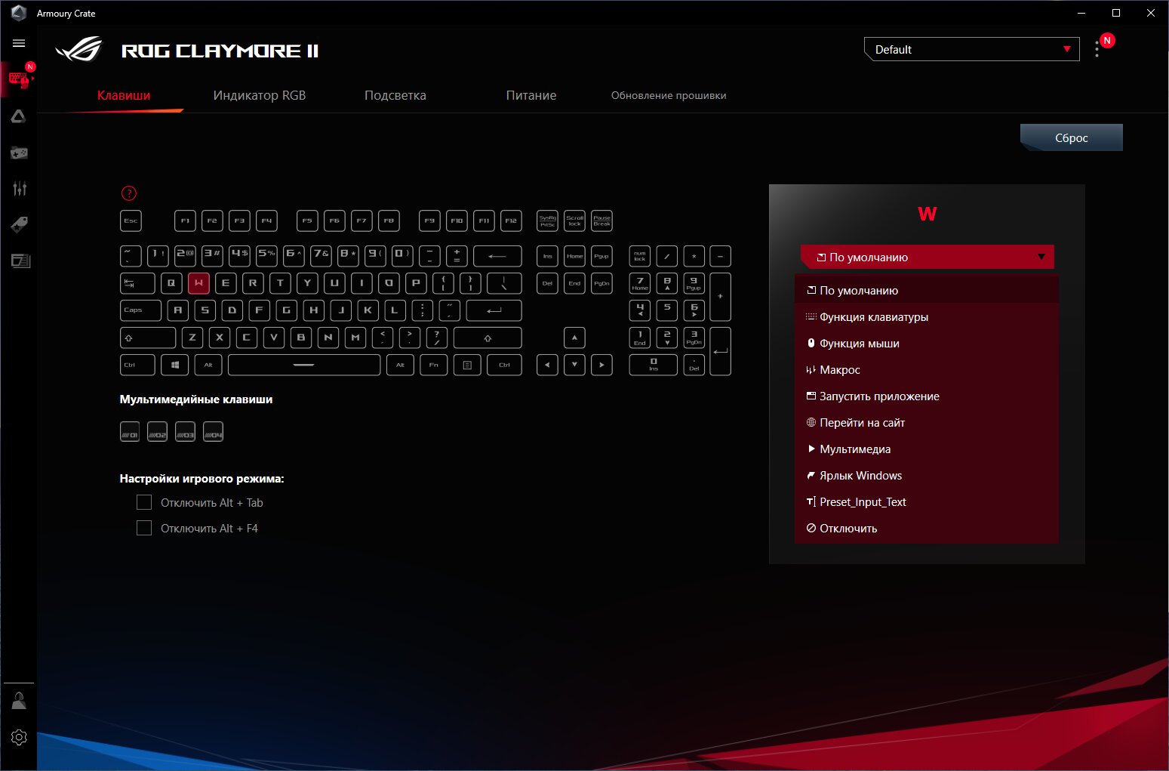The image size is (1169, 771).
Task: Open the sliders scenario profiles icon
Action: 19,189
